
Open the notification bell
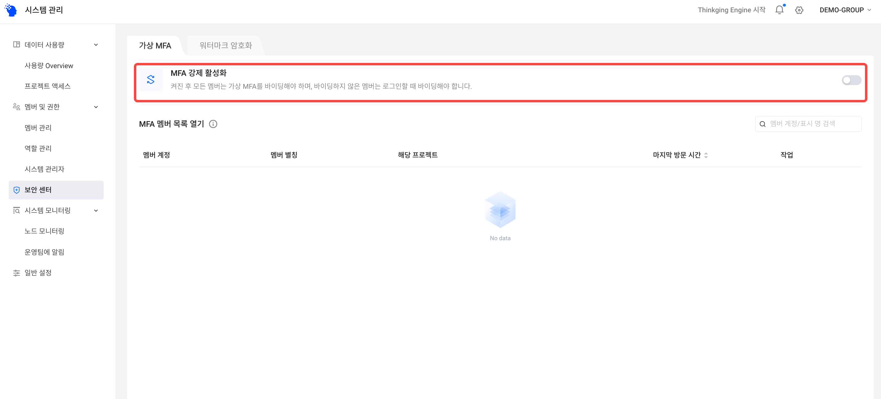pyautogui.click(x=780, y=10)
